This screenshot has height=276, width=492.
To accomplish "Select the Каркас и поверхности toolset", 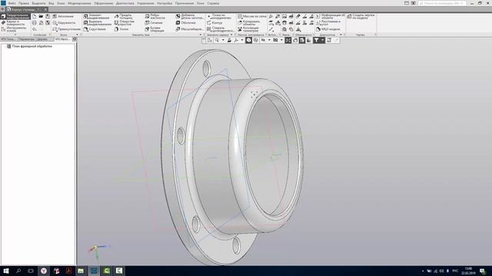I will pyautogui.click(x=15, y=23).
